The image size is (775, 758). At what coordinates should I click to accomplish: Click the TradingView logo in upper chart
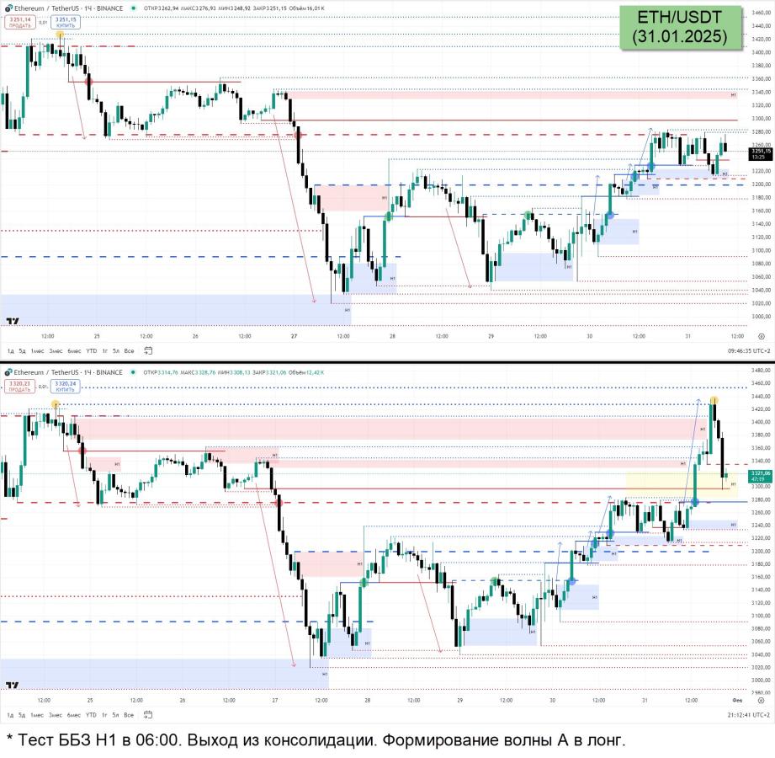click(x=12, y=321)
